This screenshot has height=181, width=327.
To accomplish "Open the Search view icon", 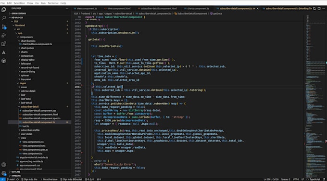I will pos(3,18).
